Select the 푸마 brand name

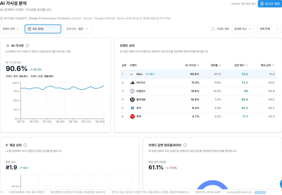(x=139, y=116)
